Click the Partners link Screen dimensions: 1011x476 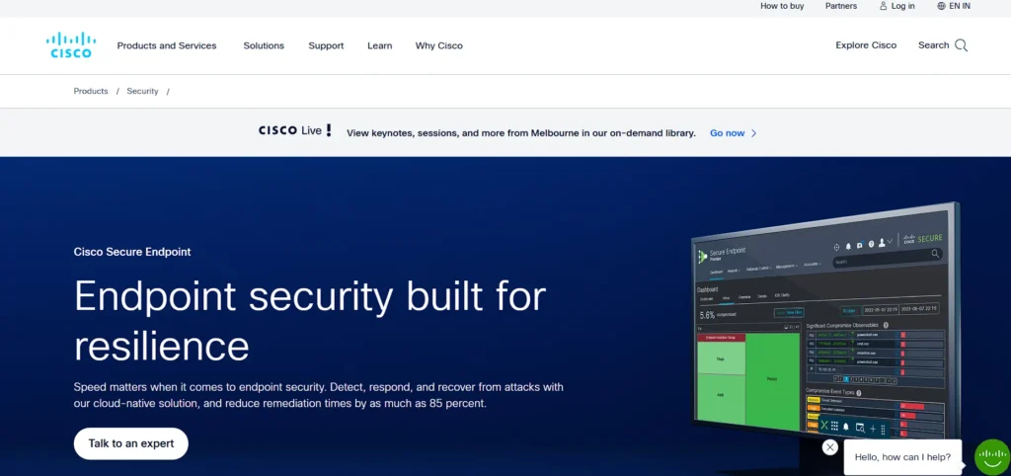[841, 6]
